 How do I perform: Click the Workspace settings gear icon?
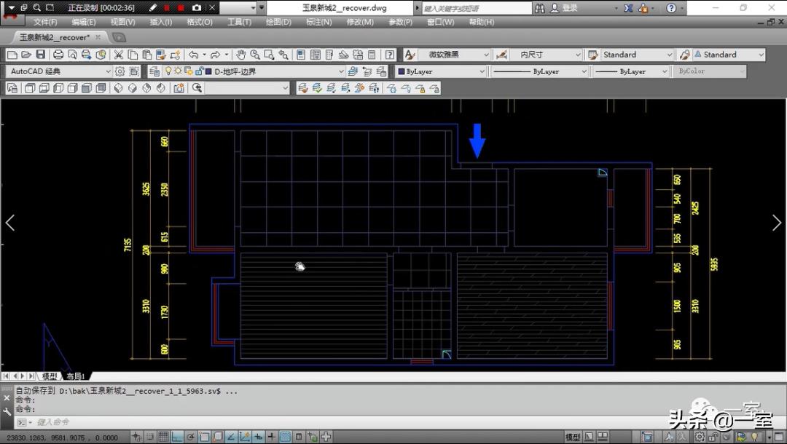pyautogui.click(x=121, y=71)
